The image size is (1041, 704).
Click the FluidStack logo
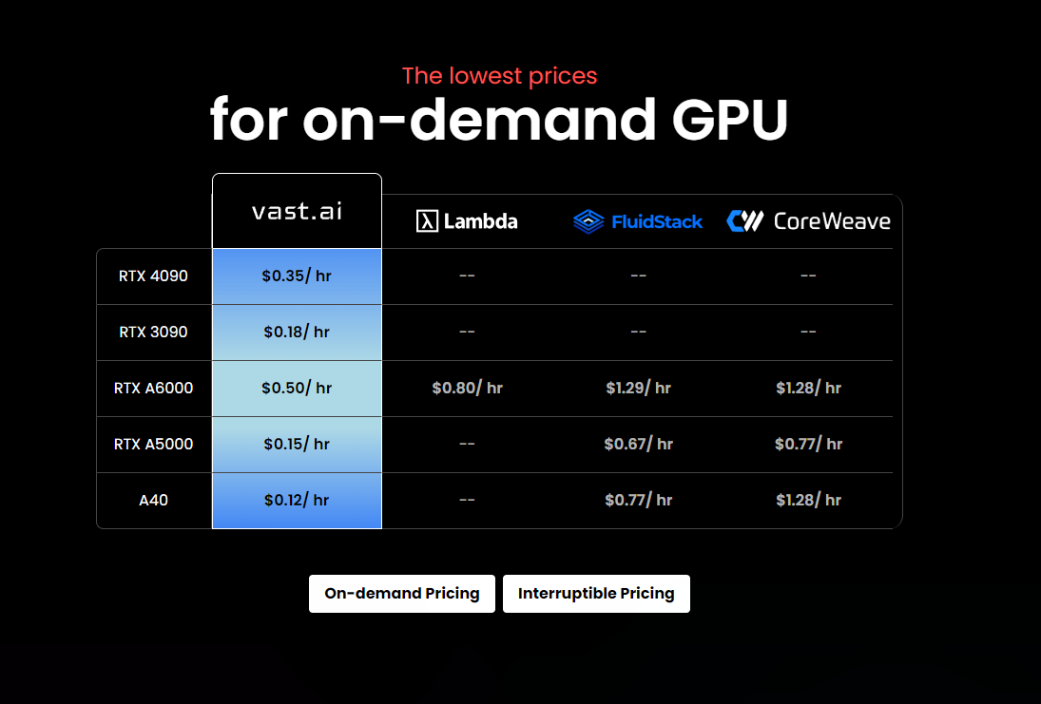click(x=637, y=221)
